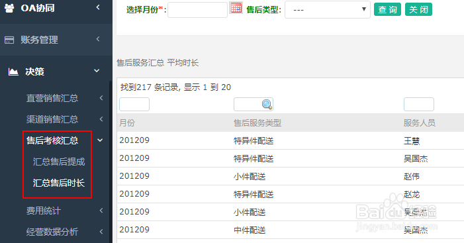Collapse the 决策 menu chevron
The width and height of the screenshot is (464, 243).
pyautogui.click(x=97, y=71)
